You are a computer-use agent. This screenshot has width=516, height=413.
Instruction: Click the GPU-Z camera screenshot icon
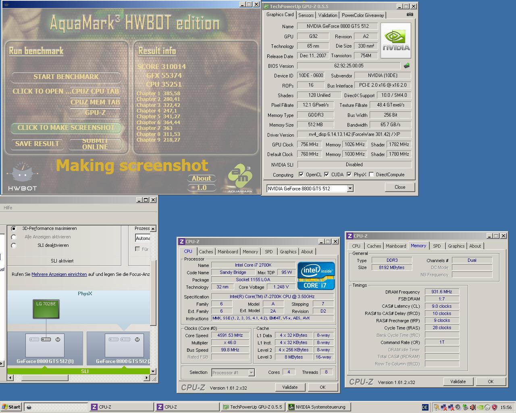pos(410,15)
